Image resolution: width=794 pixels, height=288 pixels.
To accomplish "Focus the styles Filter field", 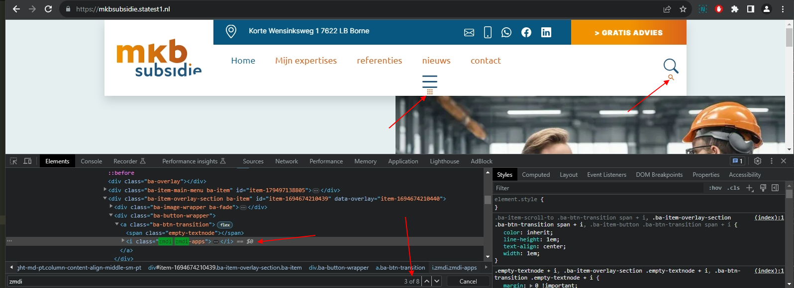I will click(599, 188).
